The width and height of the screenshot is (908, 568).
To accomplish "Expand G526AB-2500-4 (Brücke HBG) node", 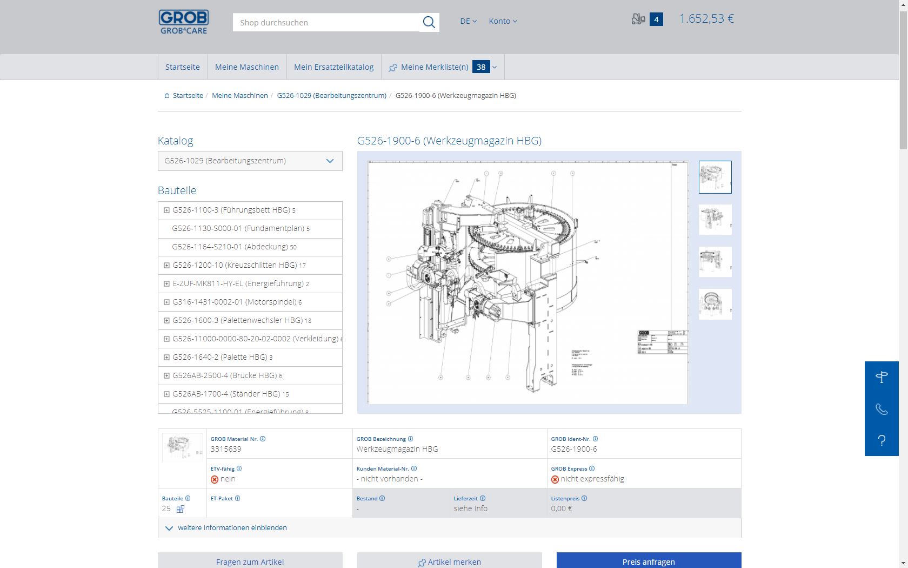I will pos(166,376).
